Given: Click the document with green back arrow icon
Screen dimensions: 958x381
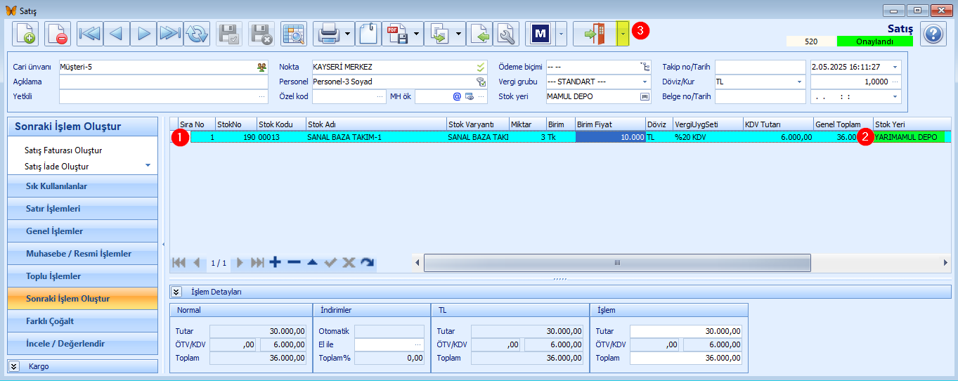Looking at the screenshot, I should pyautogui.click(x=480, y=33).
